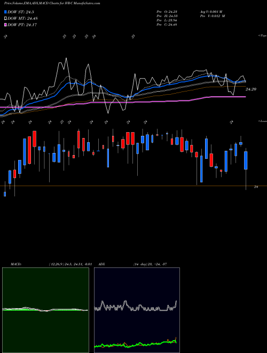Click the blue DOW ST legend swatch

[6, 12]
